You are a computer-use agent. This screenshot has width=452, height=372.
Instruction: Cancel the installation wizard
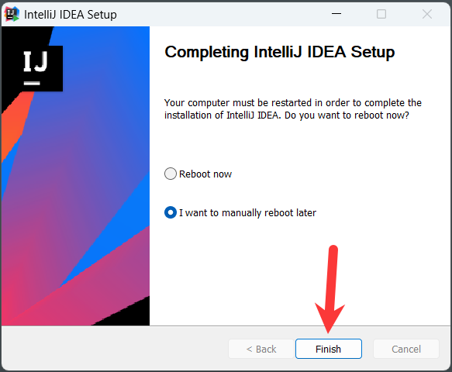(406, 349)
